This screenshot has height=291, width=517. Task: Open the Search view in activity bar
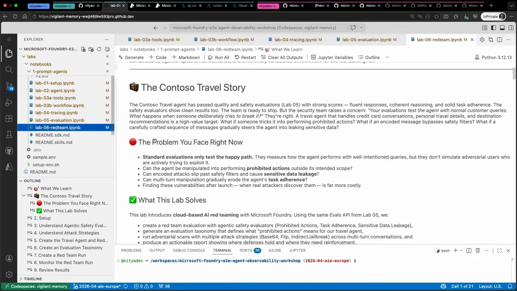[x=9, y=70]
